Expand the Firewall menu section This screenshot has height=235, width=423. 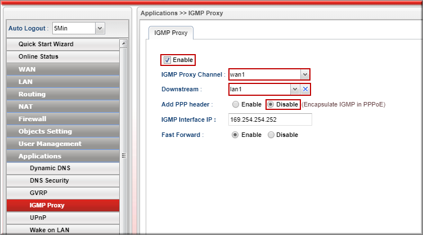click(62, 119)
